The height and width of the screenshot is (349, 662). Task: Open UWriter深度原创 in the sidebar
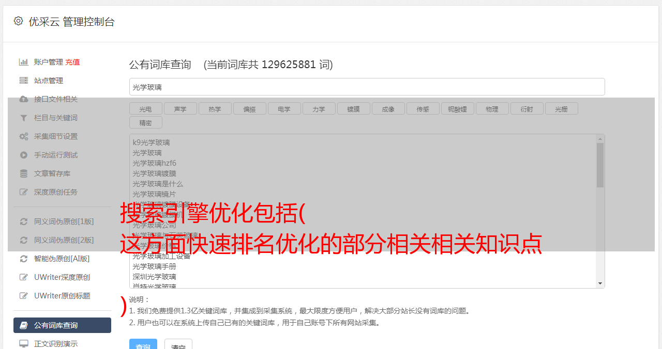pos(62,277)
